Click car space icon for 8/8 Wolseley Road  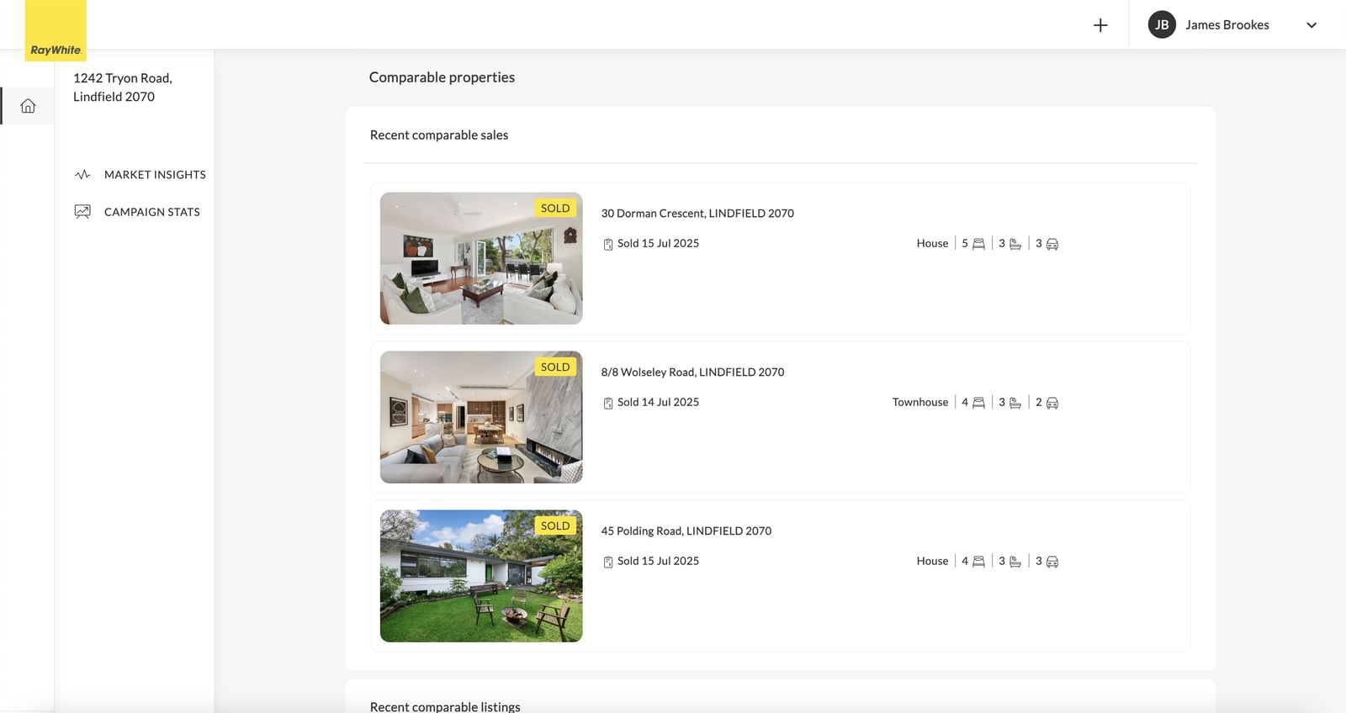pos(1052,403)
